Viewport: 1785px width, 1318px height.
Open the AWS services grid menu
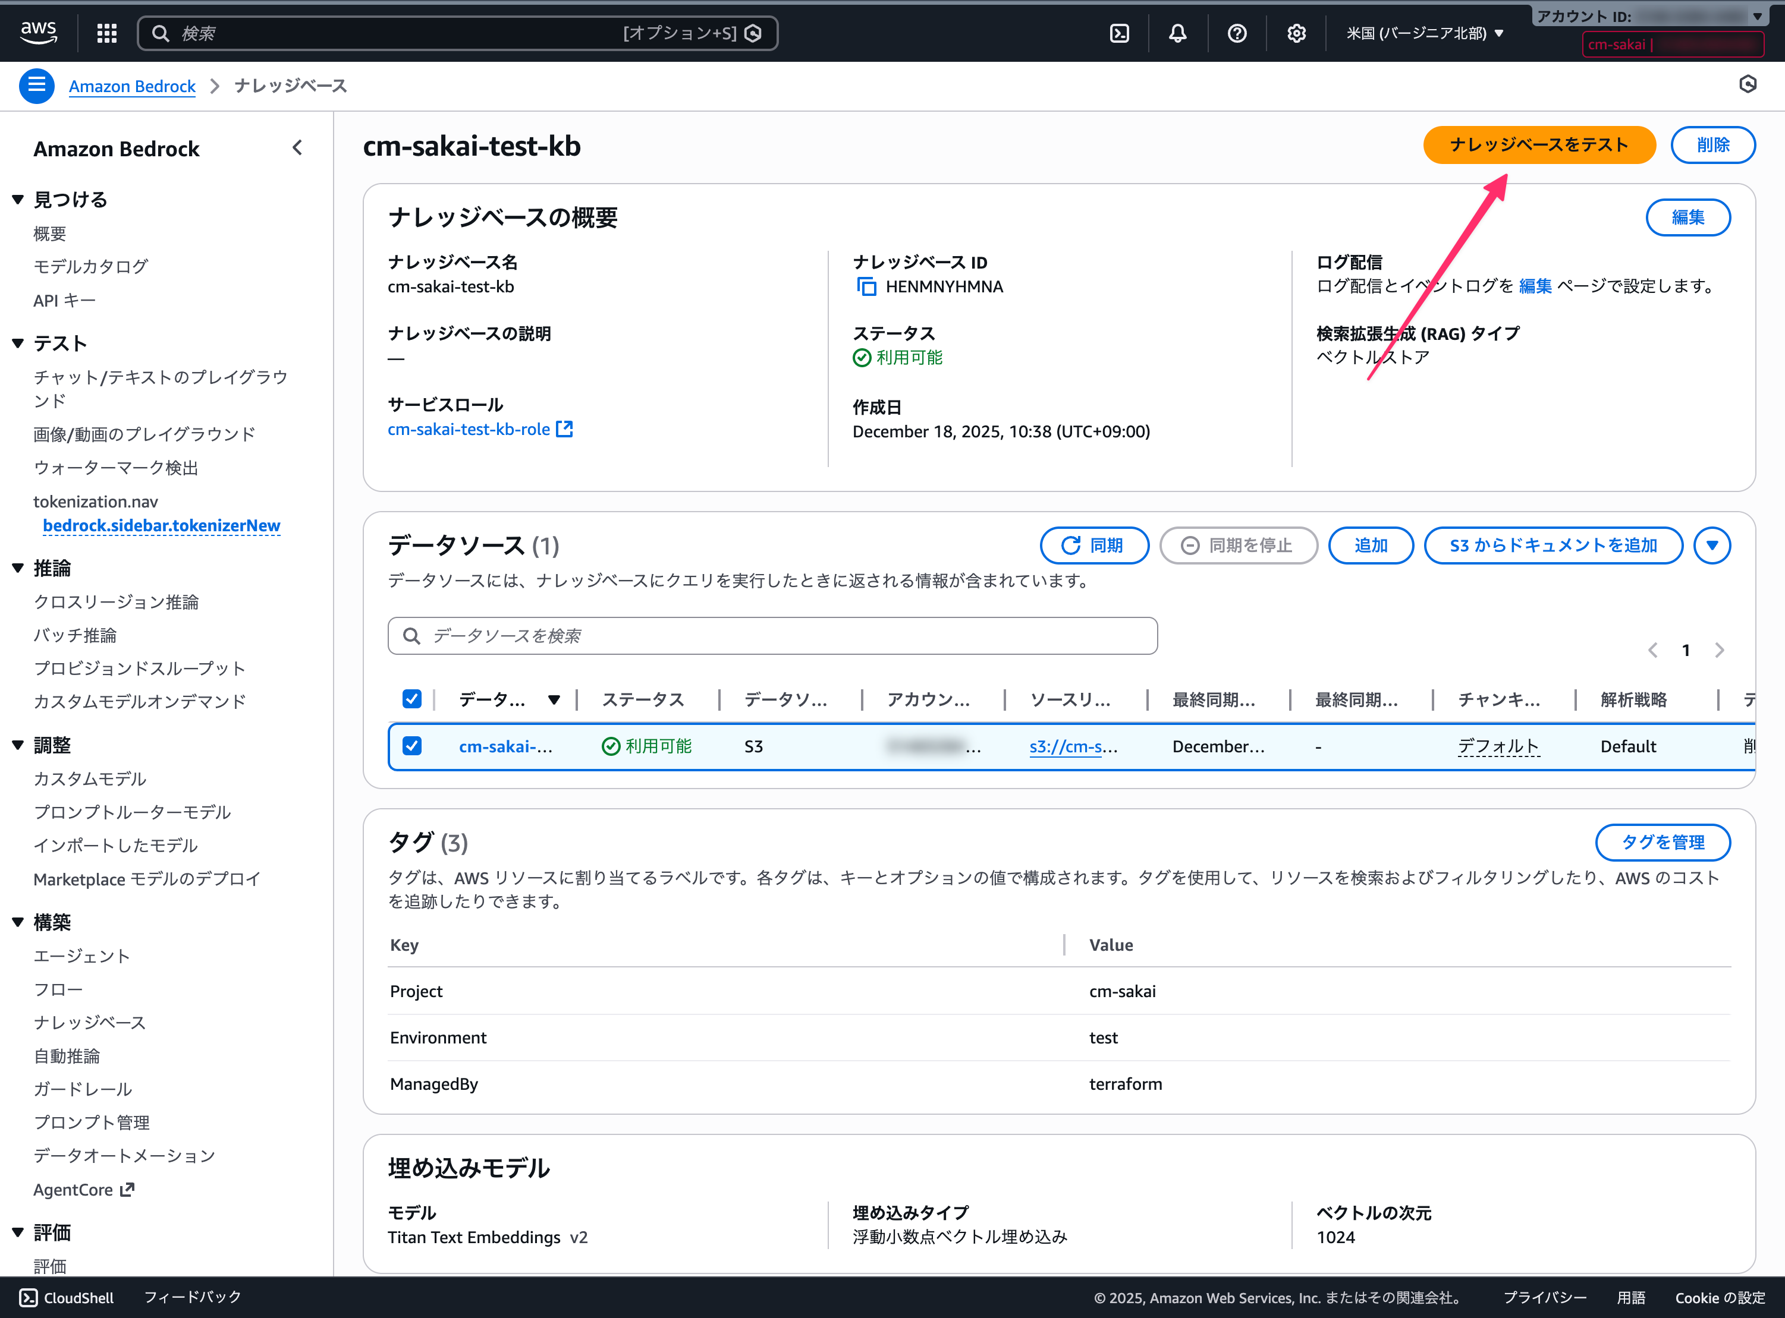pos(107,33)
